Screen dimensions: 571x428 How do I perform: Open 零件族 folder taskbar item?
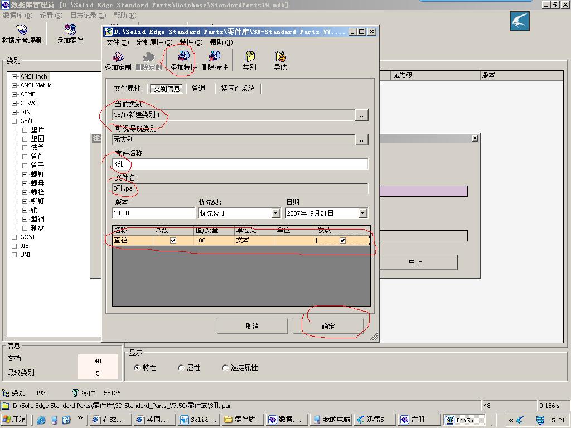coord(243,419)
